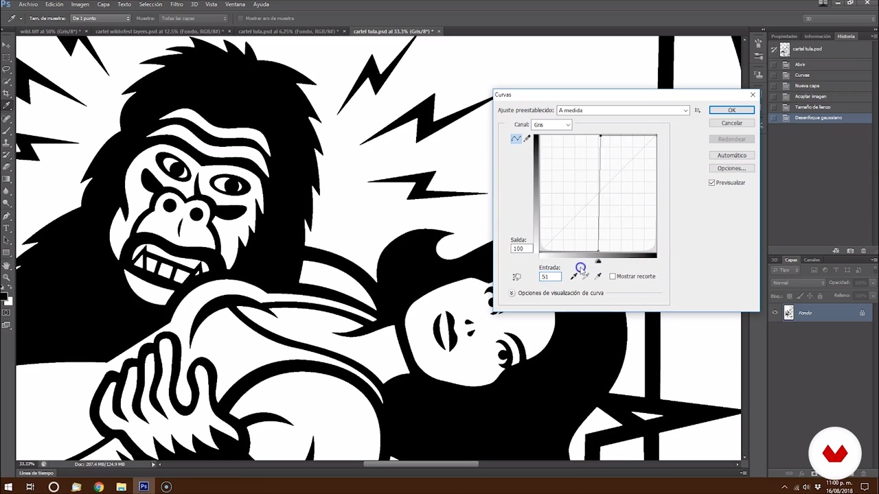Open Windows Start menu
Image resolution: width=879 pixels, height=494 pixels.
pos(8,487)
